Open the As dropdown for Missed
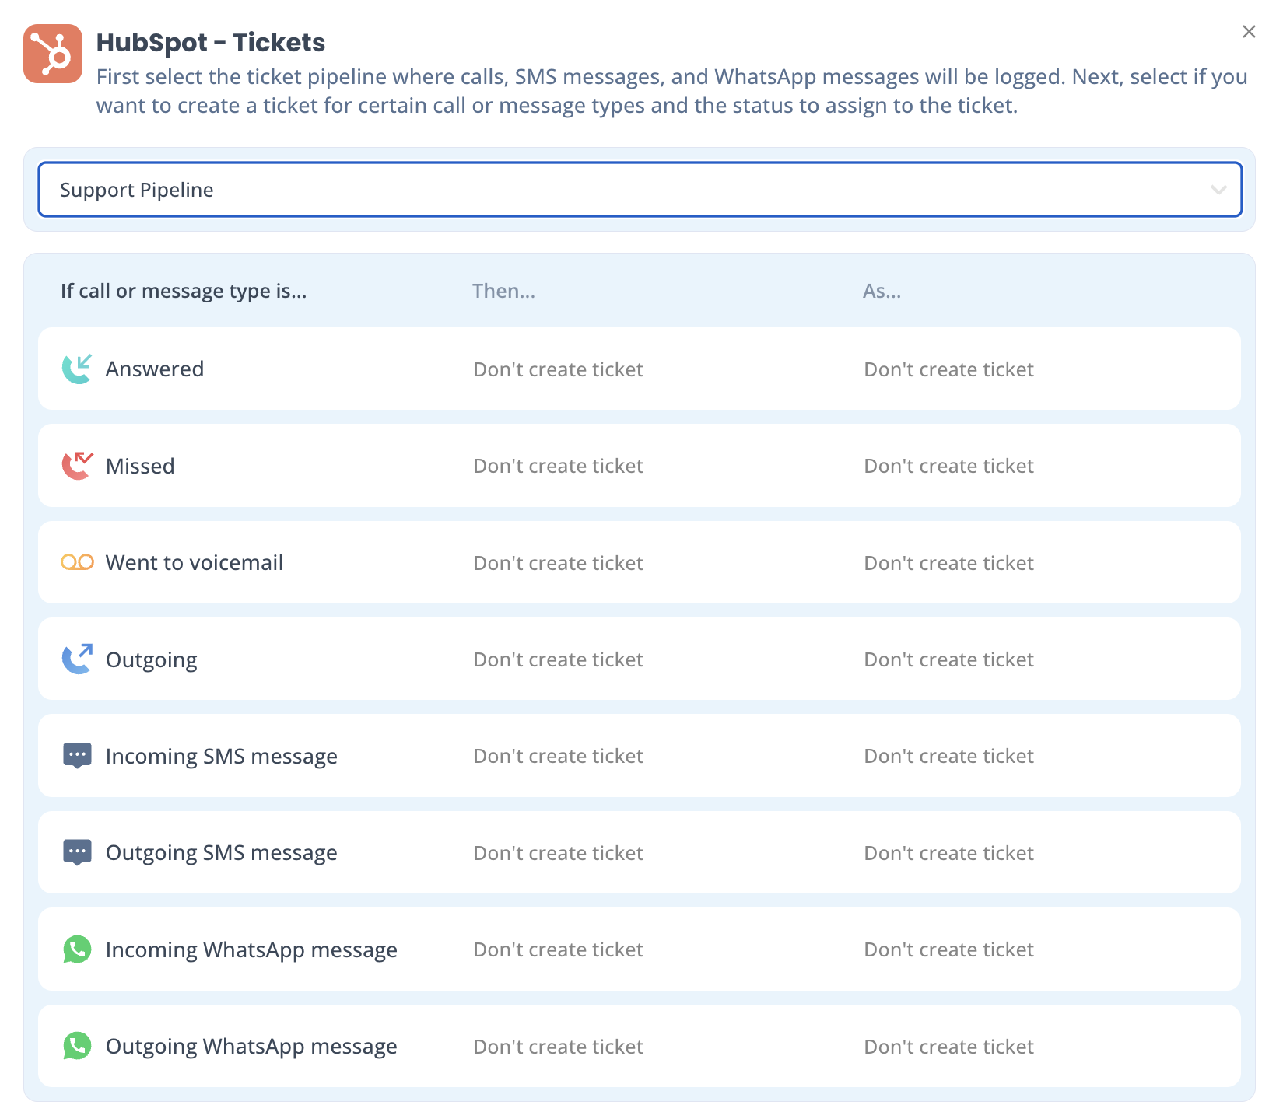The image size is (1276, 1112). (x=949, y=466)
